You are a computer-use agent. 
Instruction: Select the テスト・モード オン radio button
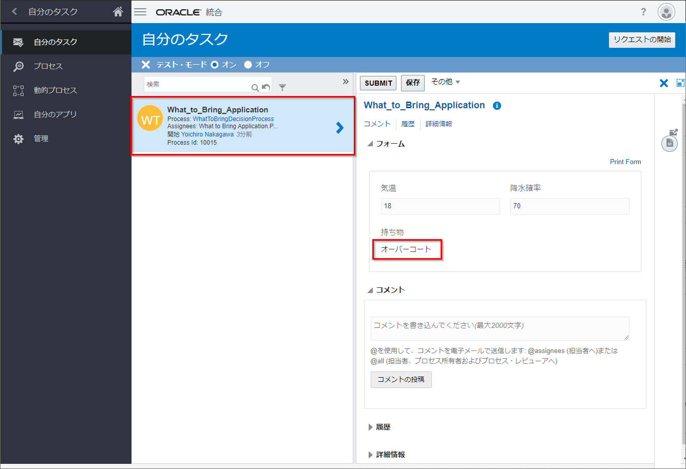[x=215, y=65]
